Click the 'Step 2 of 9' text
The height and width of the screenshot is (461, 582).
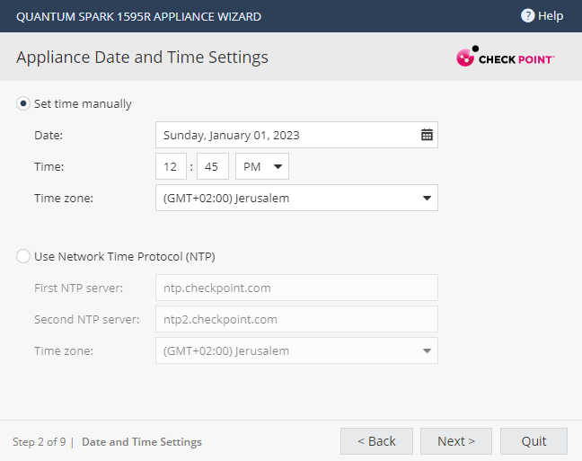[39, 442]
